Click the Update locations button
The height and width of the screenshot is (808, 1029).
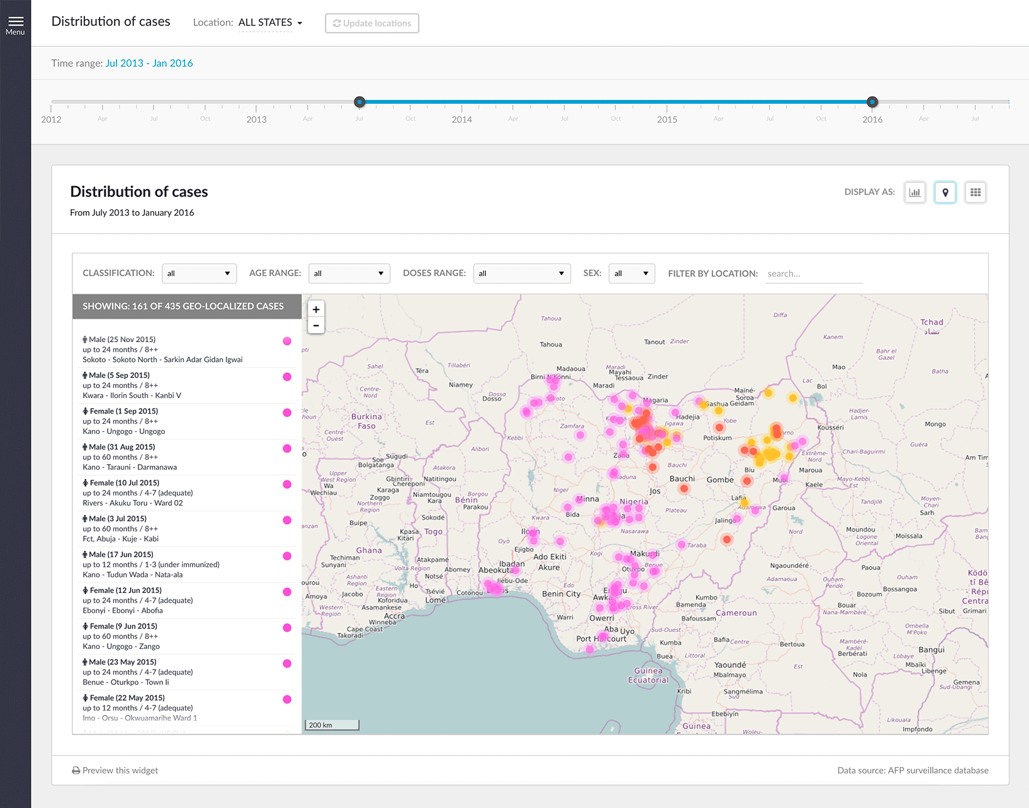(x=372, y=23)
